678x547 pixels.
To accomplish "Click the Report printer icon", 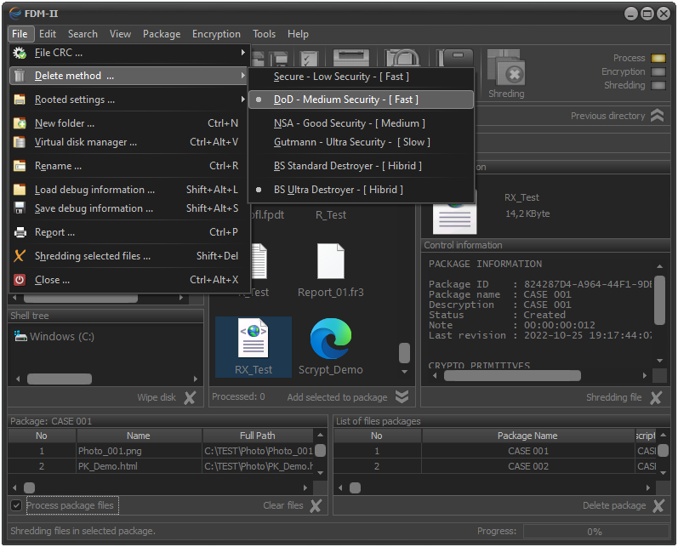I will (x=20, y=232).
